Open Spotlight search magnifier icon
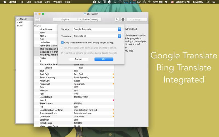Screen dimensions: 219x137 coord(208,2)
